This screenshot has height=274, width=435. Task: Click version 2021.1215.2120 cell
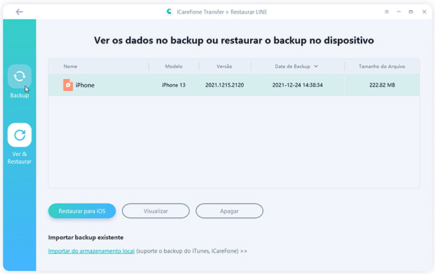225,85
